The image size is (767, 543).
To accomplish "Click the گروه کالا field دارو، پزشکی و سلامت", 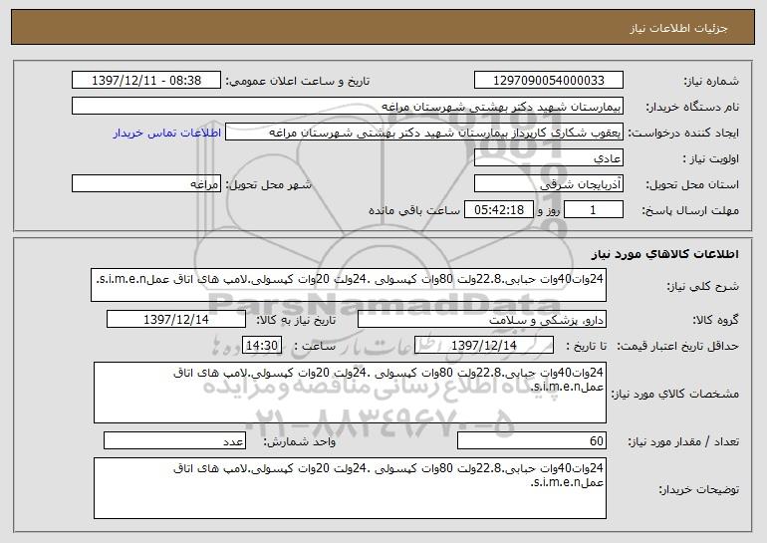I will (x=482, y=320).
